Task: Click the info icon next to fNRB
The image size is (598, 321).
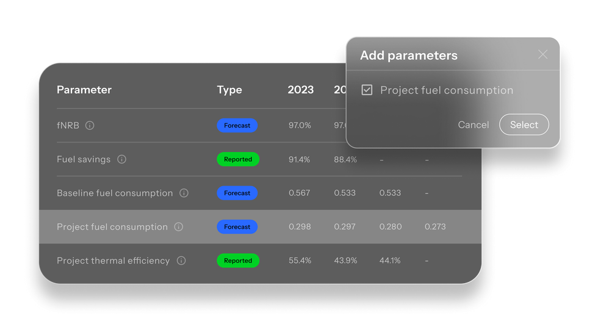Action: (90, 126)
